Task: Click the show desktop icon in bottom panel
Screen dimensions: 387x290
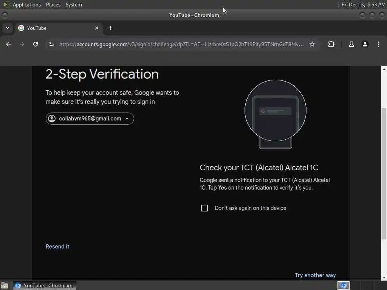Action: click(5, 285)
